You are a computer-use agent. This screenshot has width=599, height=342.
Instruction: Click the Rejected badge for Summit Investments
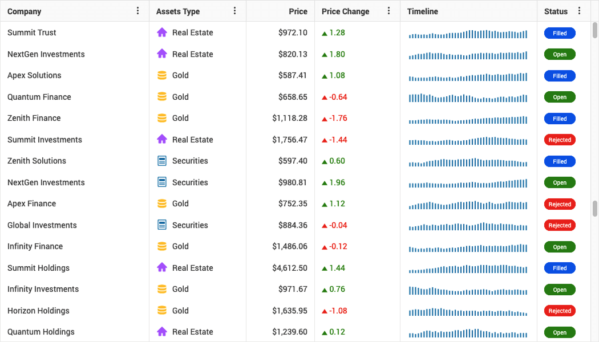pos(560,140)
